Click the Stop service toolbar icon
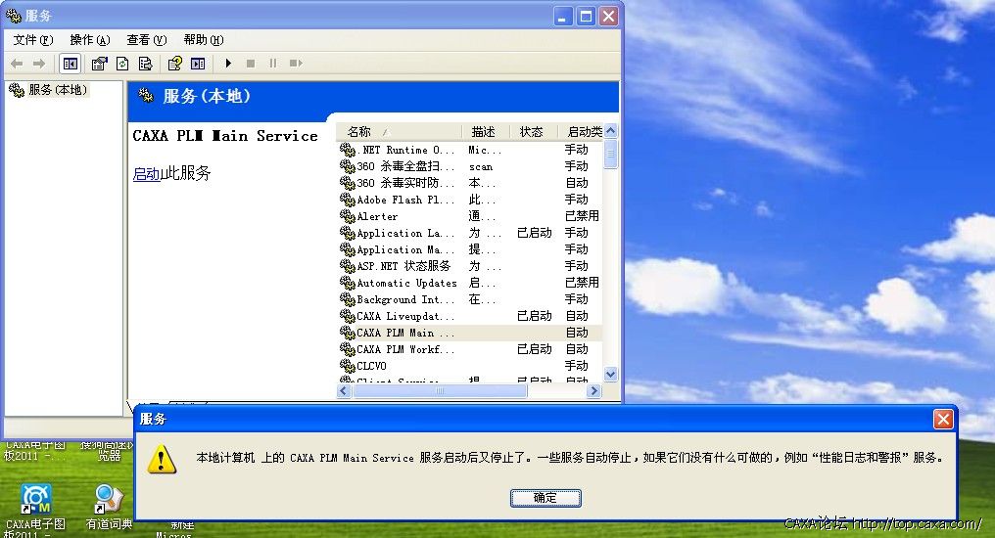This screenshot has height=538, width=995. click(x=251, y=64)
